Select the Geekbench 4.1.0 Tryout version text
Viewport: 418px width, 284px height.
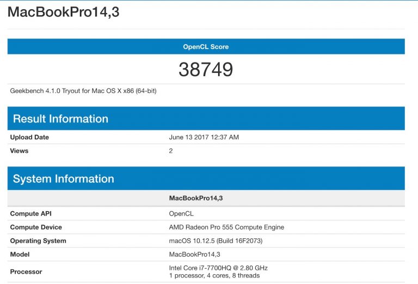point(83,91)
